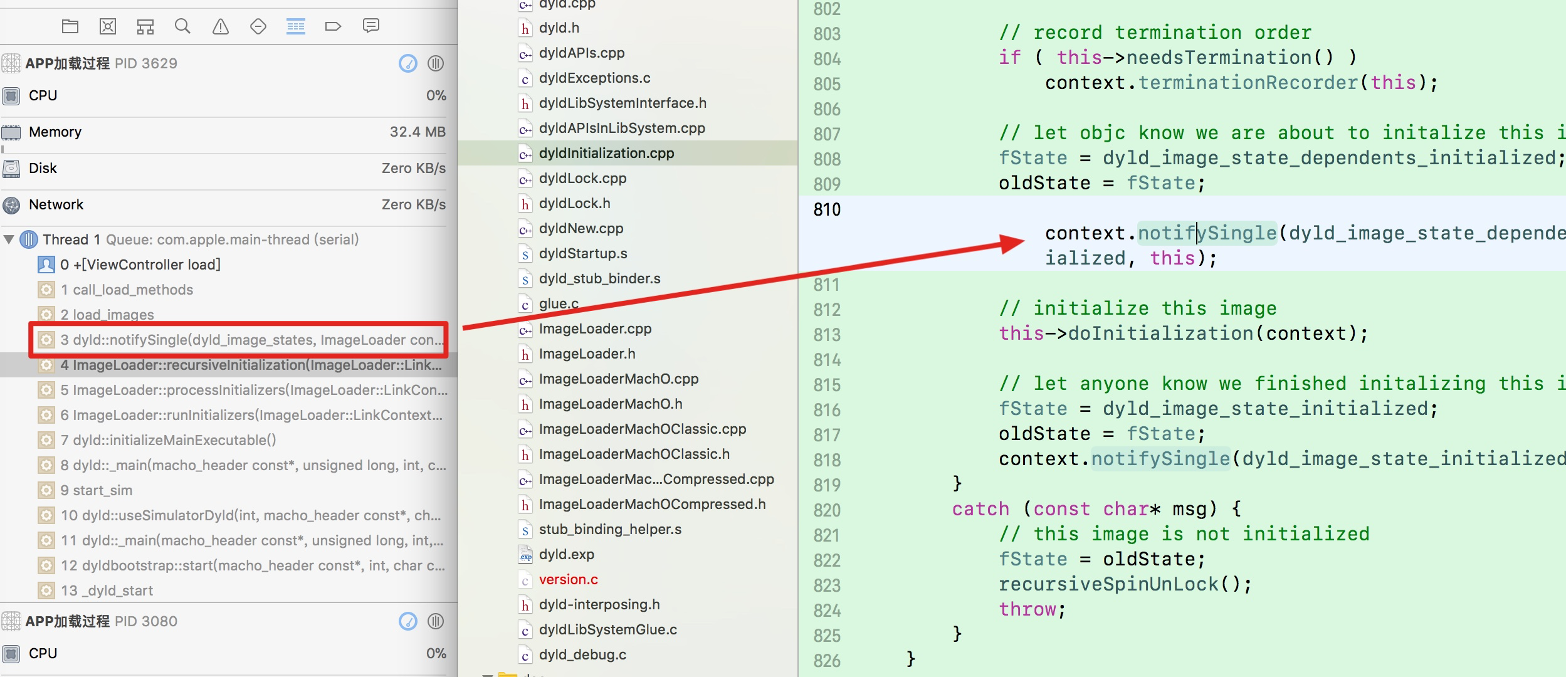
Task: Toggle gauge button for PID 3080 process
Action: (x=408, y=621)
